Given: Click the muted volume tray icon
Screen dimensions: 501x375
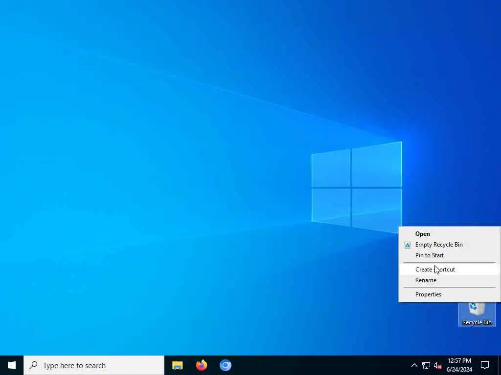Looking at the screenshot, I should click(x=438, y=365).
